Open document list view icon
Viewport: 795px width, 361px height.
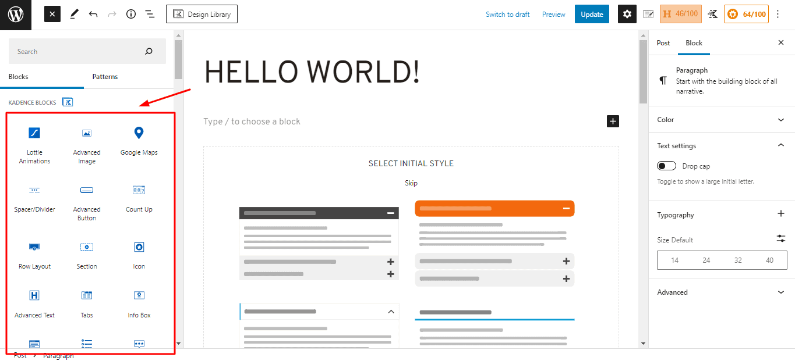pyautogui.click(x=150, y=15)
